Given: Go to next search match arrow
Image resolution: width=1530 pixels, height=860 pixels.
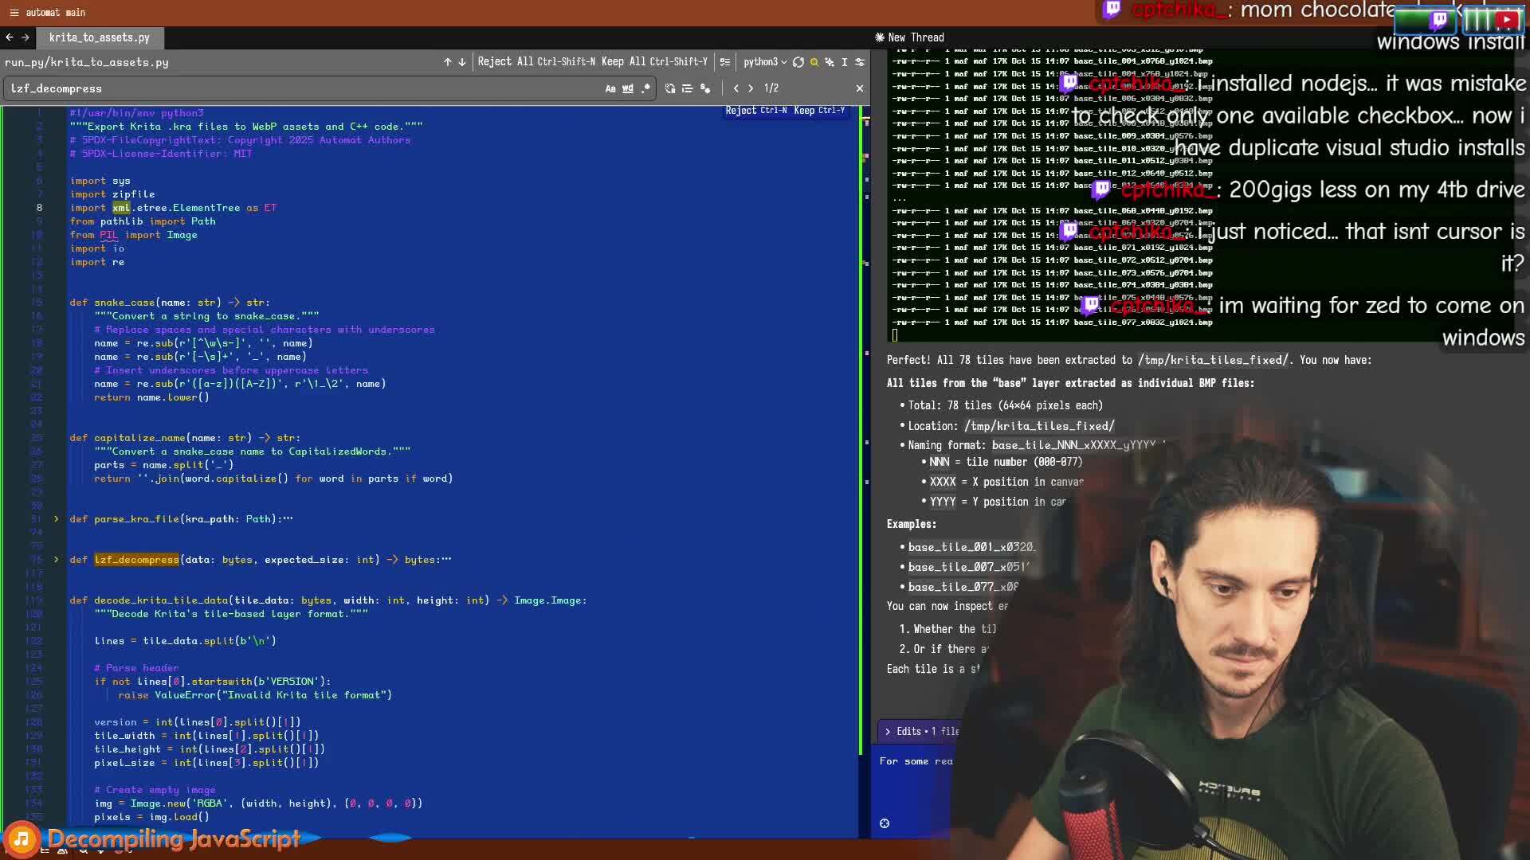Looking at the screenshot, I should [x=751, y=88].
